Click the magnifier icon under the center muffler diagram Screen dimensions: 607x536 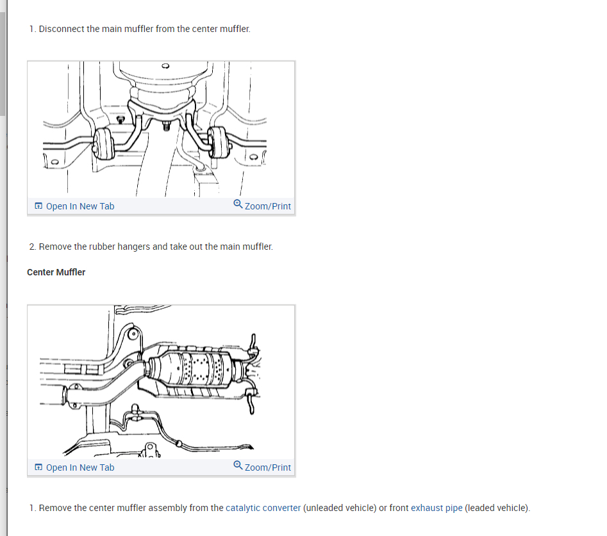coord(238,465)
